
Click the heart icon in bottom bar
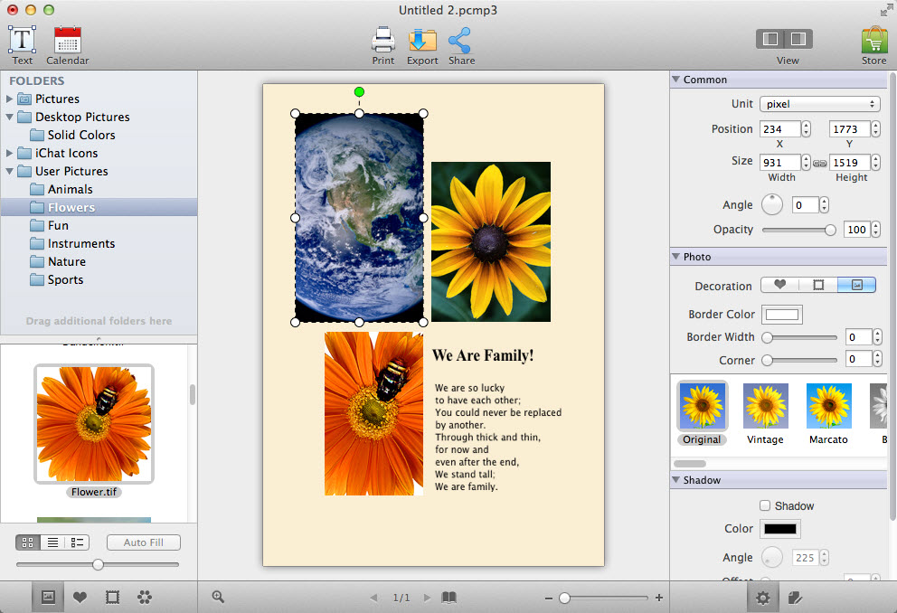click(x=80, y=597)
